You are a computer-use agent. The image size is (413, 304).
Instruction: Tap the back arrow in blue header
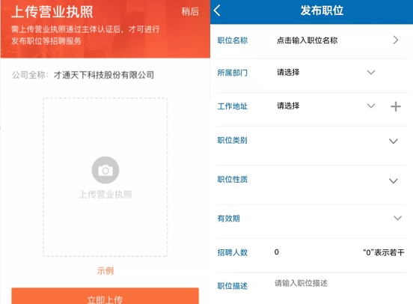point(217,10)
